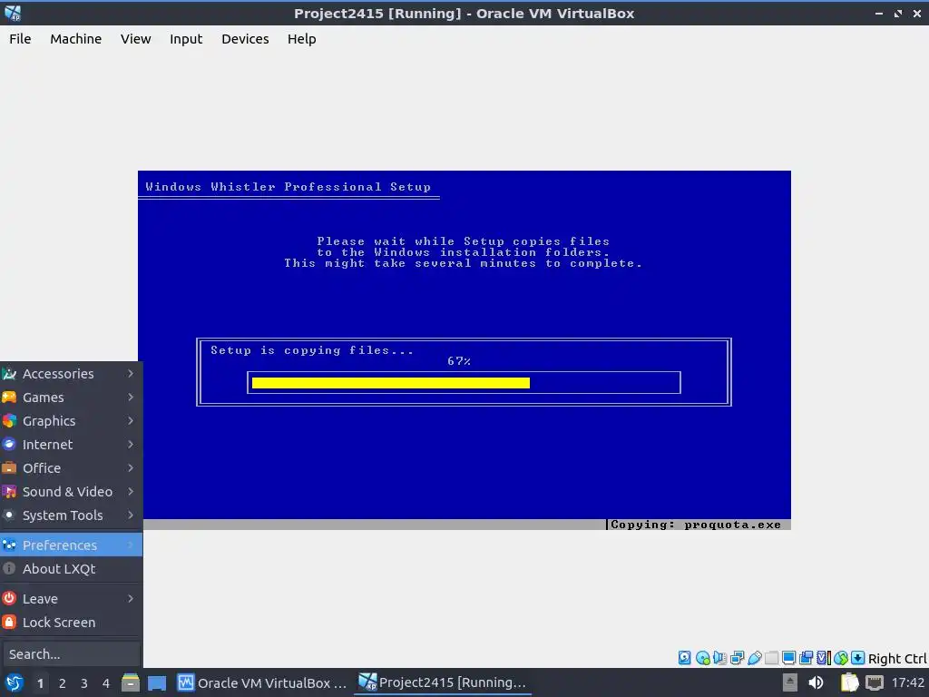The height and width of the screenshot is (697, 929).
Task: Click the chevron beside System Tools
Action: [x=131, y=515]
